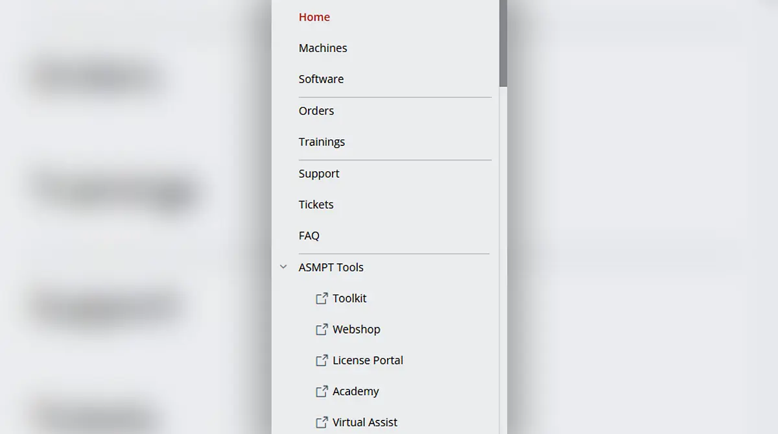View Tickets from the menu
Image resolution: width=778 pixels, height=434 pixels.
pyautogui.click(x=316, y=205)
